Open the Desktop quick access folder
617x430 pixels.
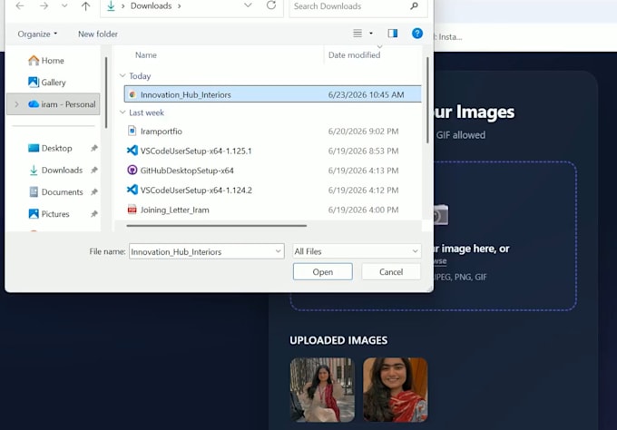[50, 148]
